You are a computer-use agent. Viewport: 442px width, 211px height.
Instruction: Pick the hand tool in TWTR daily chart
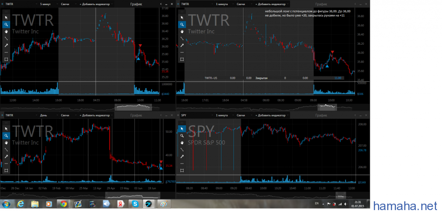click(6, 143)
